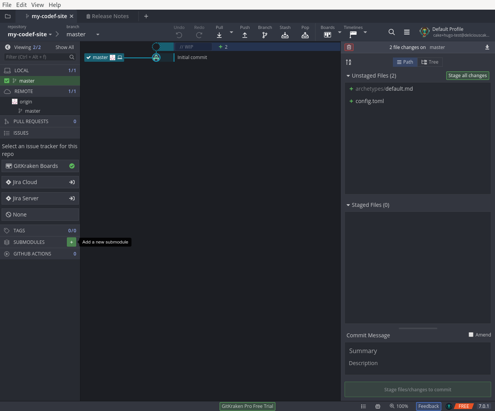Expand the TAGS section
This screenshot has width=495, height=411.
(x=40, y=231)
